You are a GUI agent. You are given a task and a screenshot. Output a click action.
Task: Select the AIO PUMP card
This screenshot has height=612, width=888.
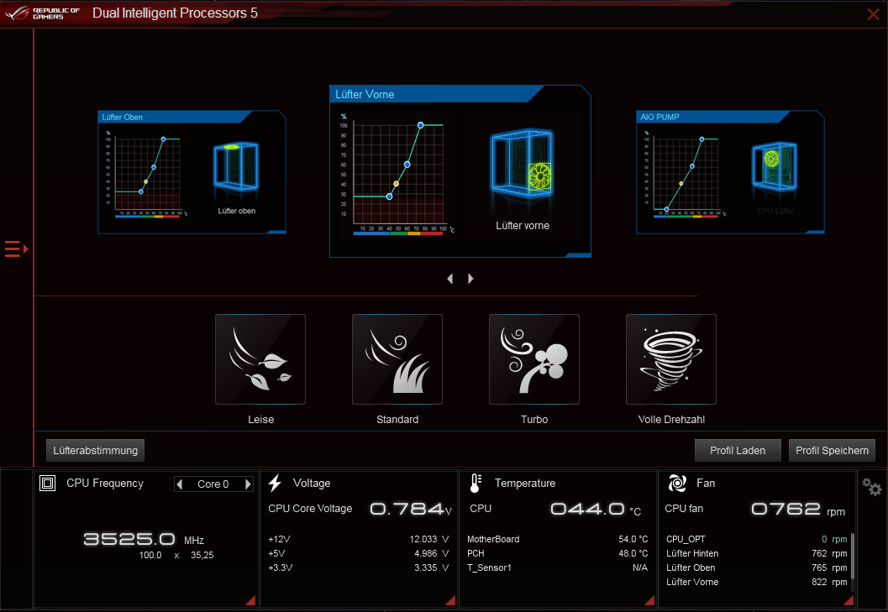(730, 172)
